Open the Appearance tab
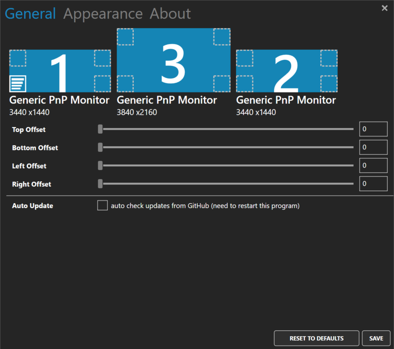 click(103, 14)
